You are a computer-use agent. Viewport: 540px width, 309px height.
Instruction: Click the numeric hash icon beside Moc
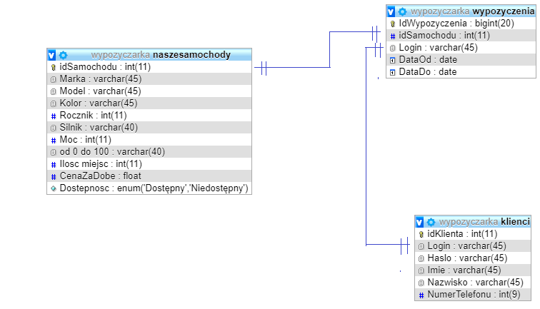[x=54, y=140]
